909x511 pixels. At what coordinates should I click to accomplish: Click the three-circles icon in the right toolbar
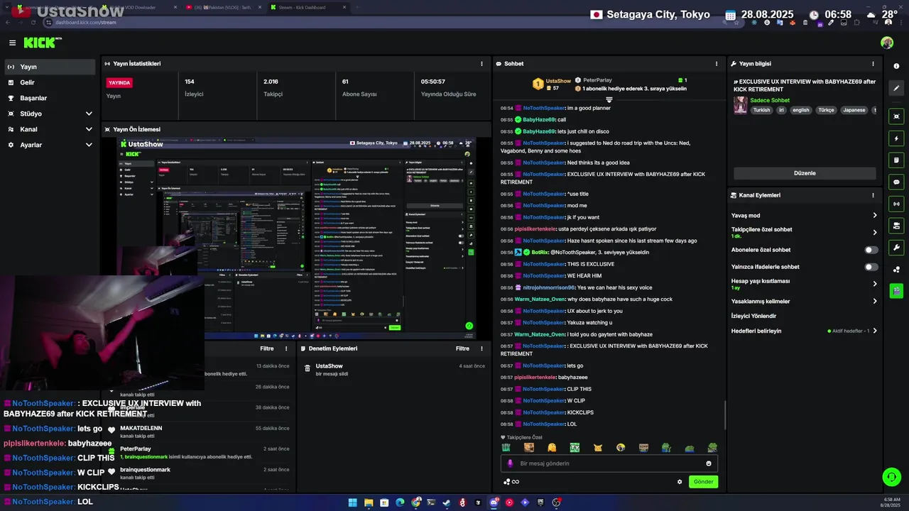896,270
